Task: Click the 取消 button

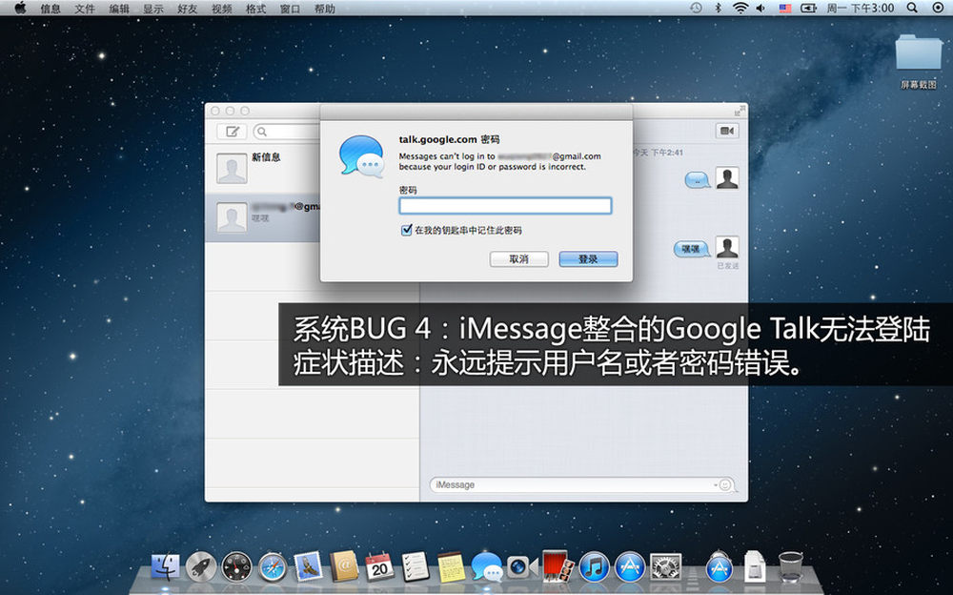Action: (x=519, y=259)
